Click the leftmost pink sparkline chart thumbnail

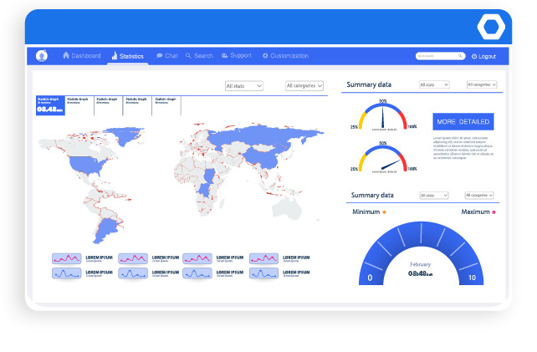point(66,258)
